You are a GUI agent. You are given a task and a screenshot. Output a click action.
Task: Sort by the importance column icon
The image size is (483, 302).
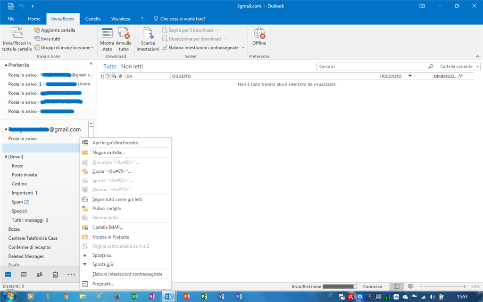[x=102, y=76]
